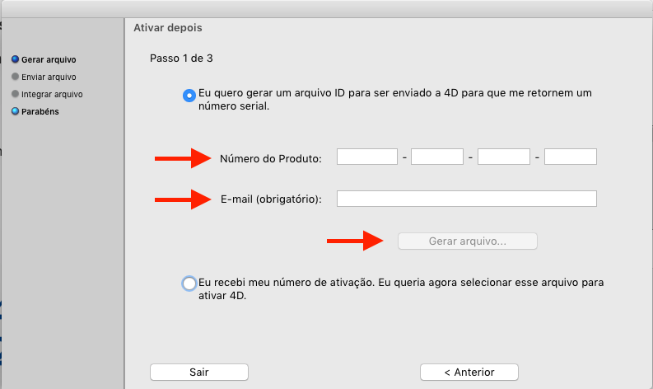Image resolution: width=653 pixels, height=389 pixels.
Task: Click the red arrow pointing to Número do Produto
Action: [x=184, y=157]
